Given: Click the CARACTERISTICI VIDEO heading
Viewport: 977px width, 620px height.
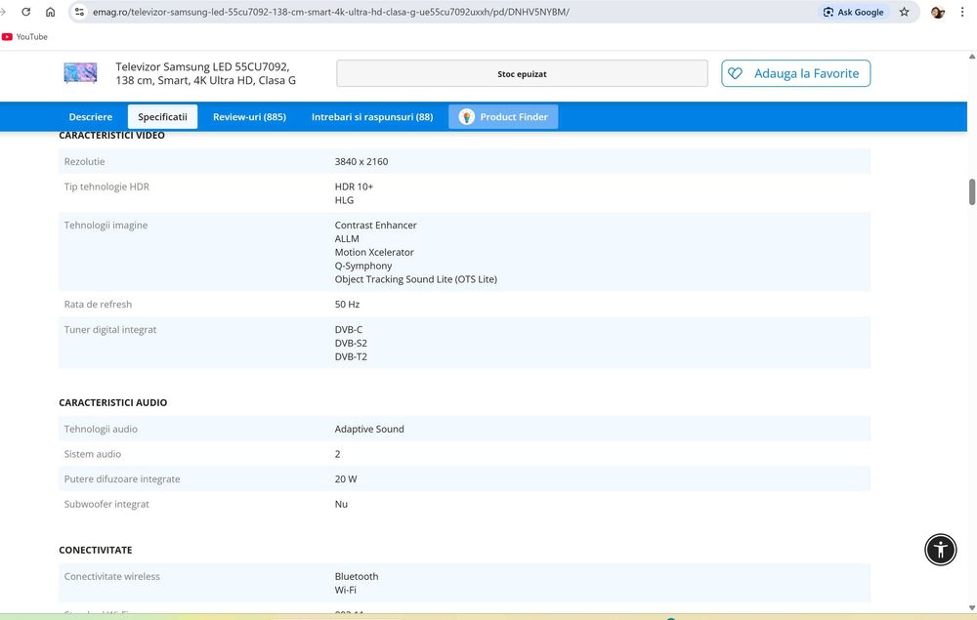Looking at the screenshot, I should click(x=111, y=136).
